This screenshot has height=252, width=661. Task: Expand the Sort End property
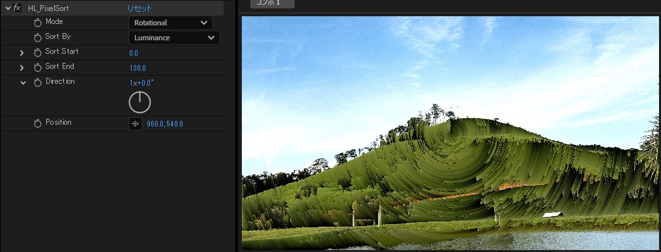(22, 68)
